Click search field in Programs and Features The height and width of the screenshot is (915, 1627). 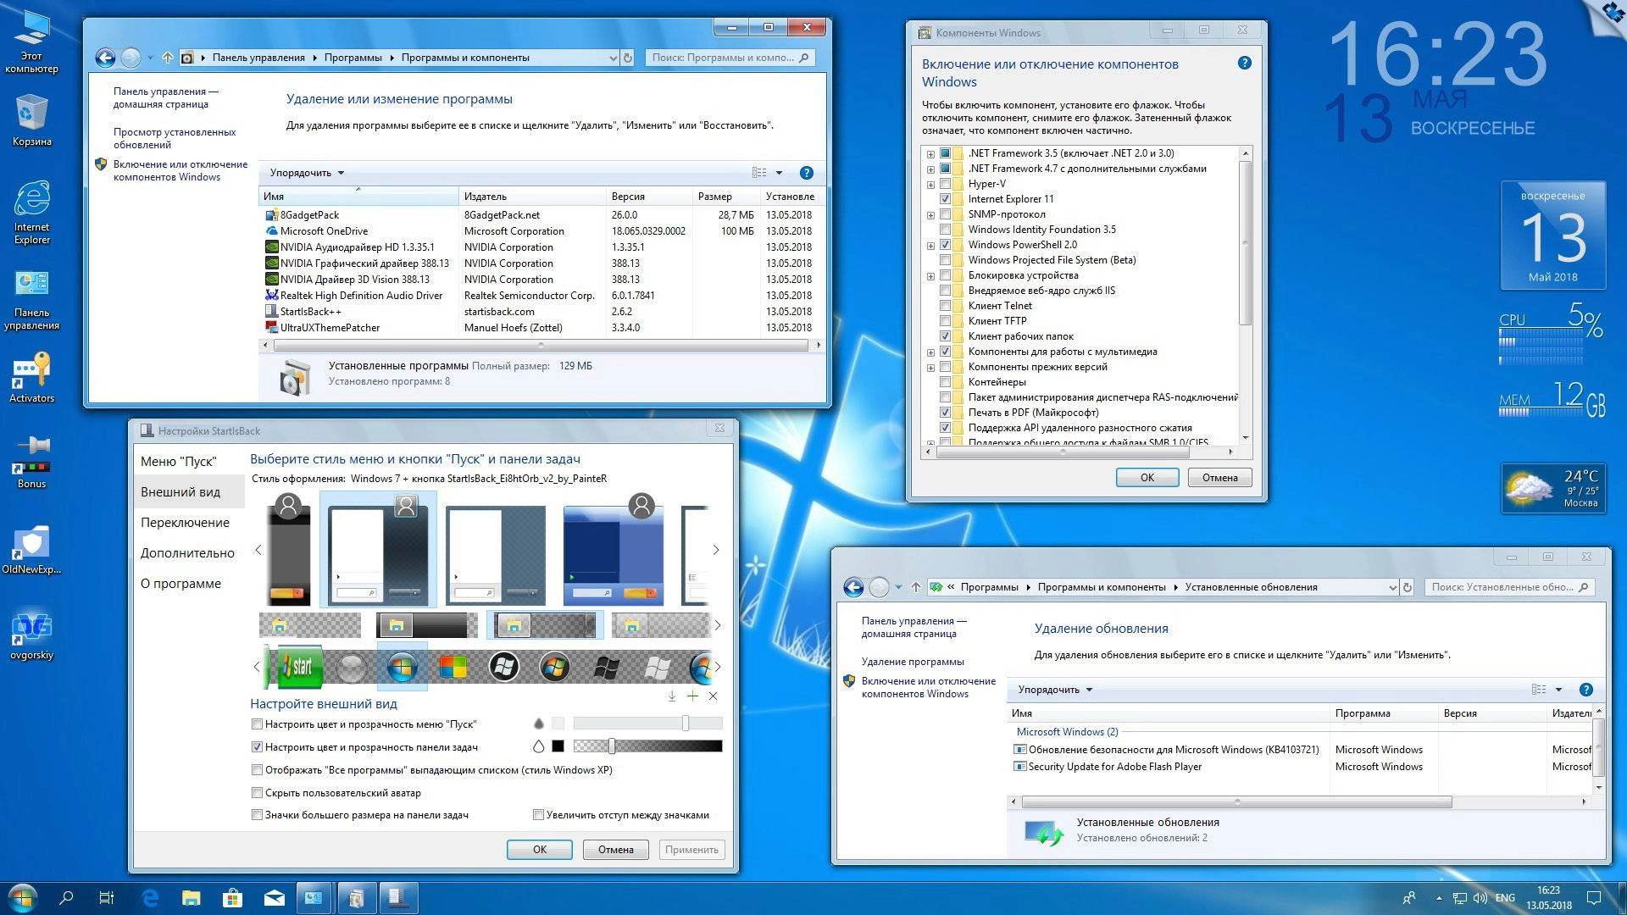(x=729, y=58)
